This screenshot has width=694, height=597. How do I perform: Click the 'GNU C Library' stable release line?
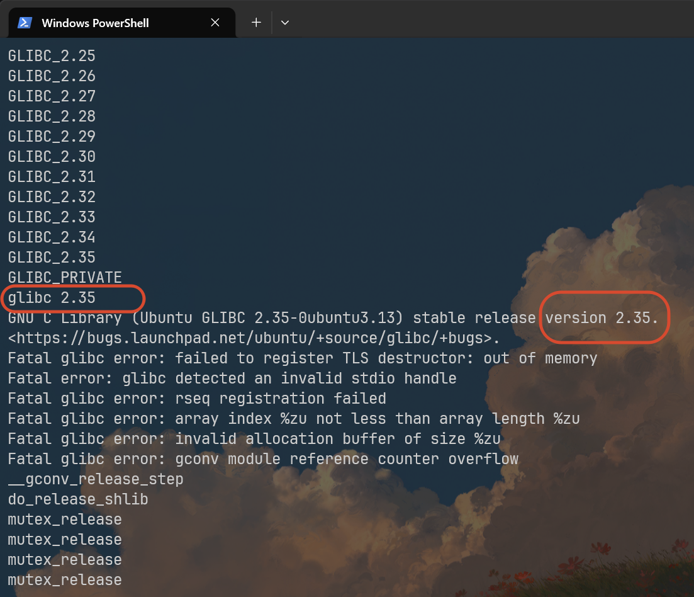(x=333, y=318)
